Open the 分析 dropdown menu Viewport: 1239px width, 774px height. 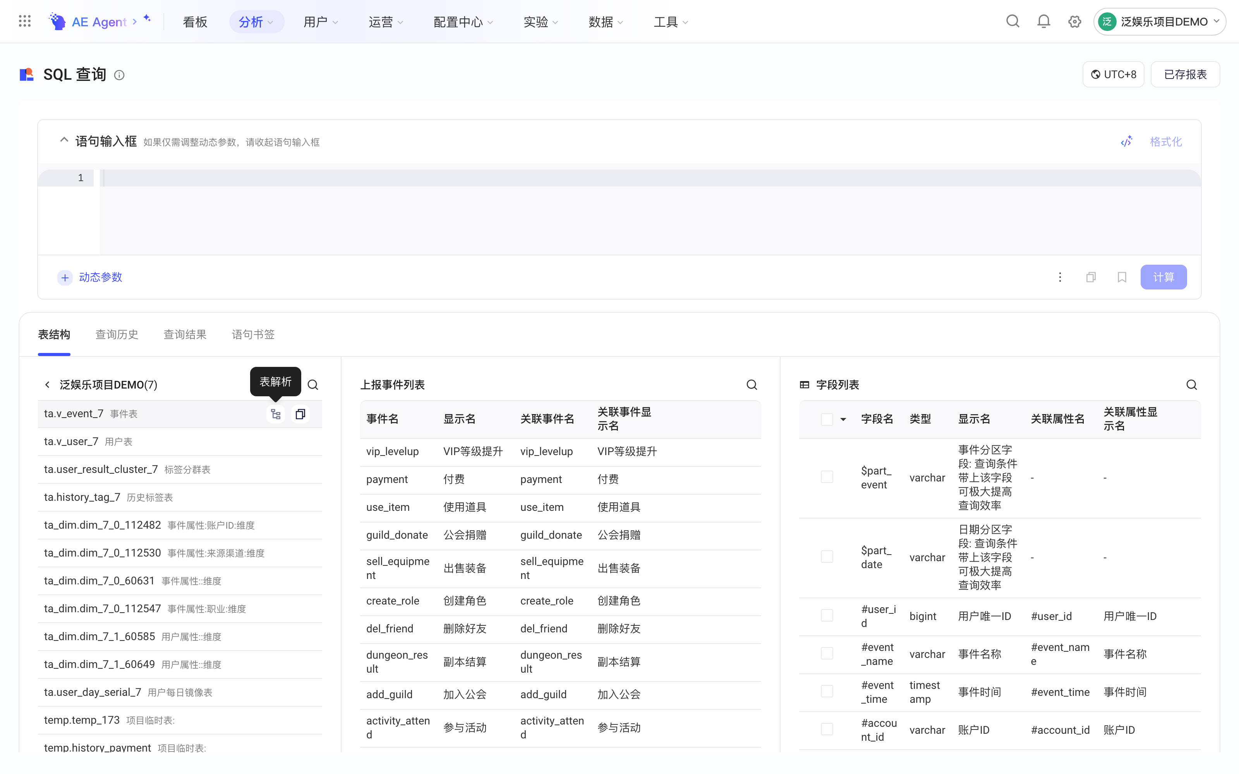[x=256, y=22]
